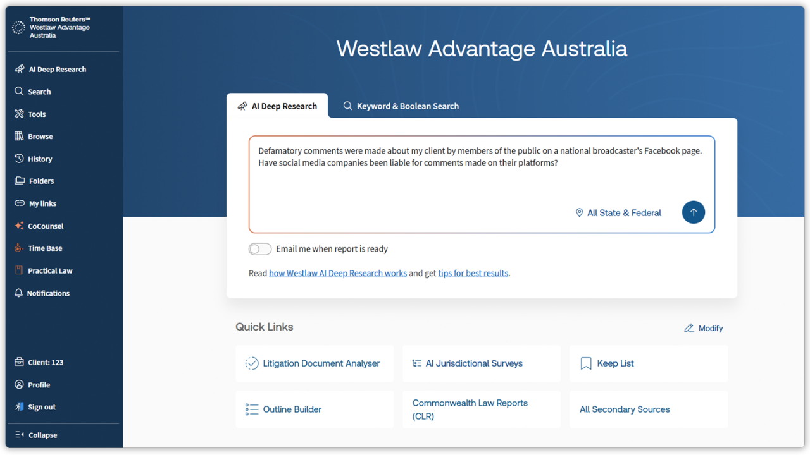Submit the research question with the arrow button
Viewport: 810px width, 455px height.
pos(693,212)
